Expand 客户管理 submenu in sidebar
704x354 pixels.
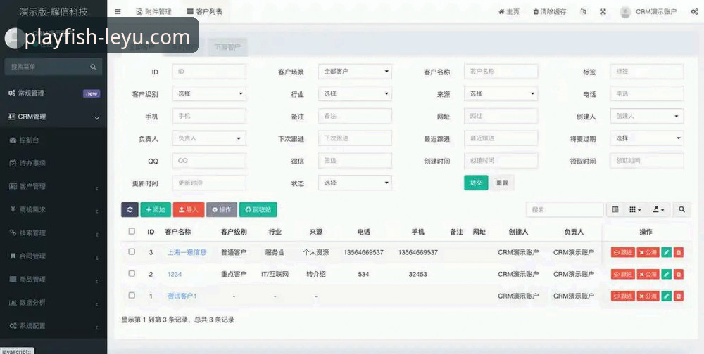coord(54,186)
